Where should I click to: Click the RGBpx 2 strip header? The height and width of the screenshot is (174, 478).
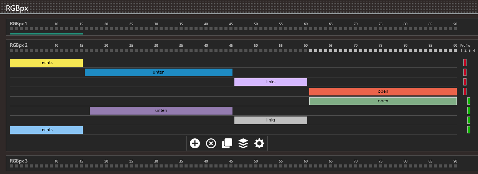19,45
